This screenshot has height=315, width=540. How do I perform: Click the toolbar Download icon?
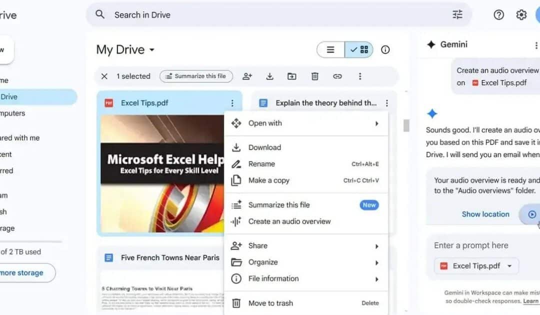269,76
